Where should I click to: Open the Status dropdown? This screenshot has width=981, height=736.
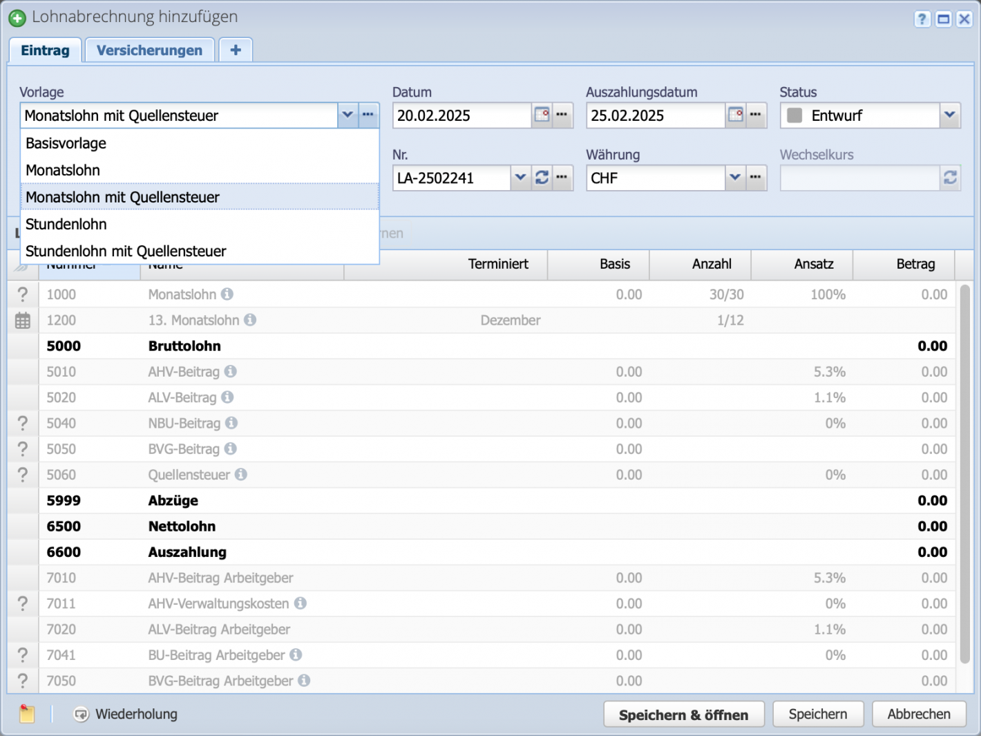pyautogui.click(x=950, y=115)
